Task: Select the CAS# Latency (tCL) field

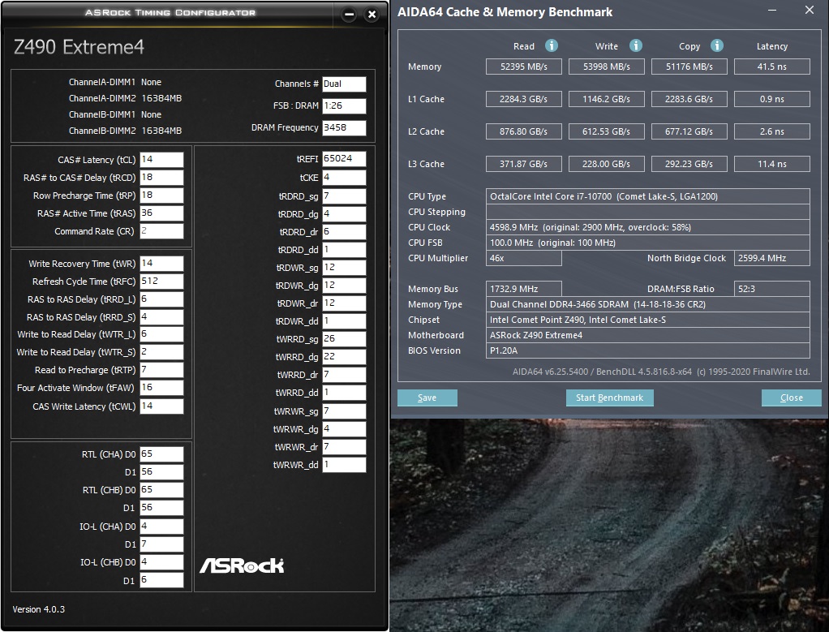Action: click(x=161, y=160)
